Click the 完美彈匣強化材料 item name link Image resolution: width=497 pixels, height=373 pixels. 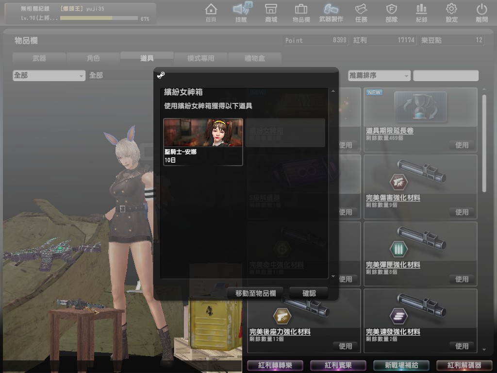pyautogui.click(x=393, y=265)
